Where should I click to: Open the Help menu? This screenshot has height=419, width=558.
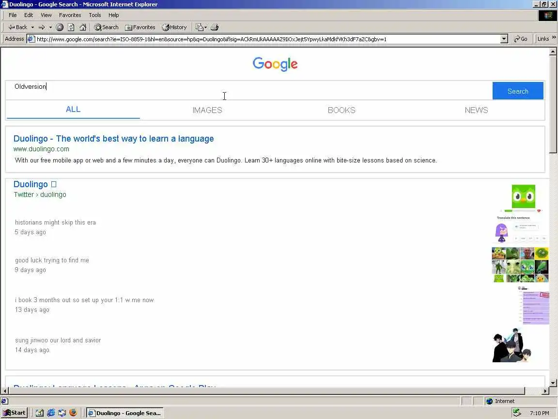point(113,15)
